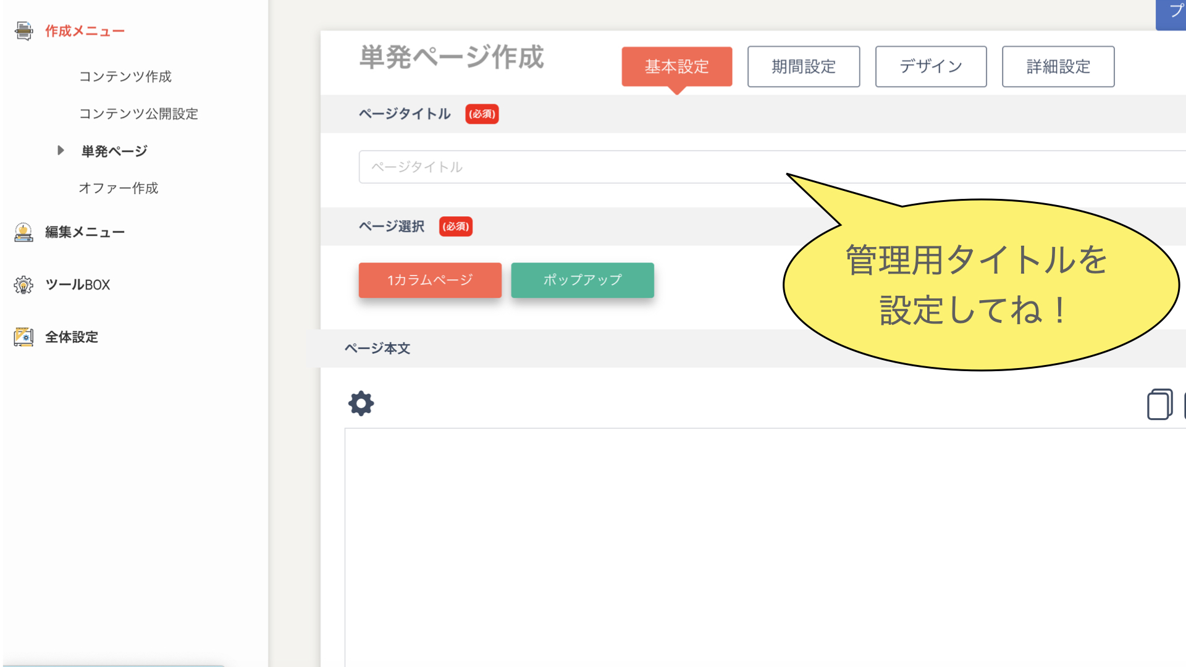The height and width of the screenshot is (667, 1186).
Task: Open the 編集メニュー section
Action: coord(85,232)
